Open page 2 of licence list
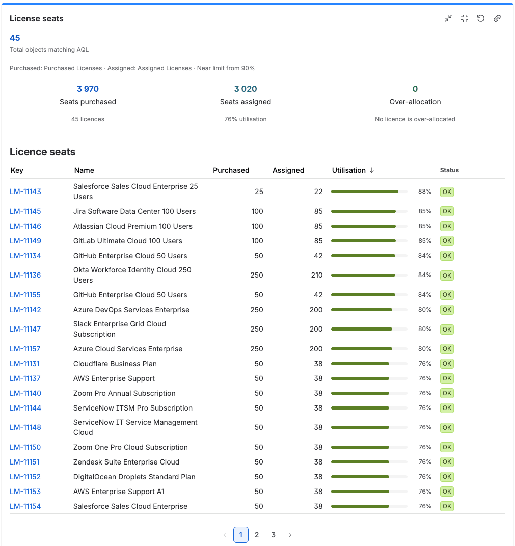 point(257,535)
